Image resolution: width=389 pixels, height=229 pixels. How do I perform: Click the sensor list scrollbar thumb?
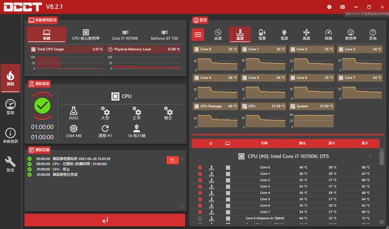pos(381,158)
